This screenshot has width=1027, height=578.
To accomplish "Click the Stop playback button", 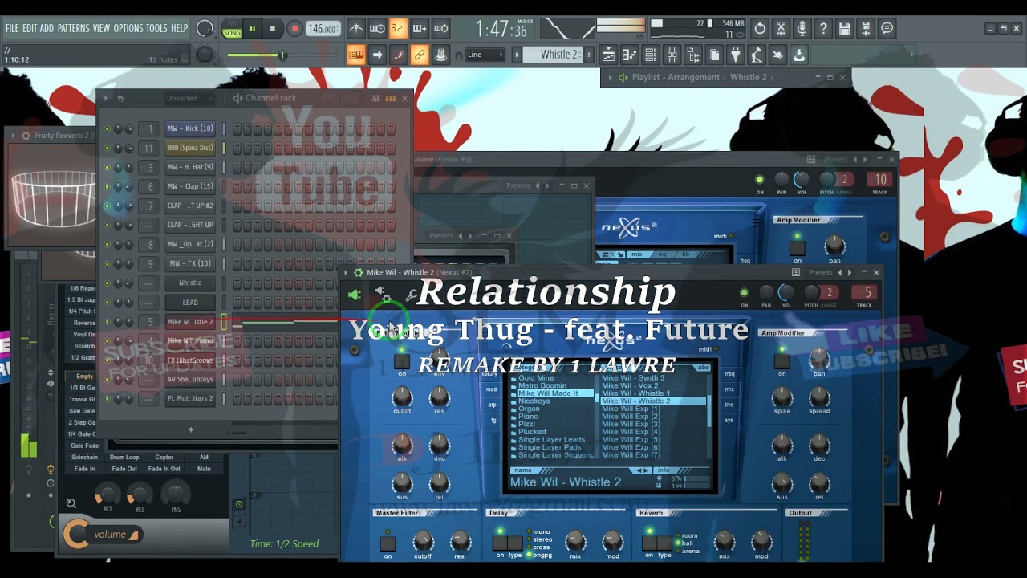I will 273,29.
